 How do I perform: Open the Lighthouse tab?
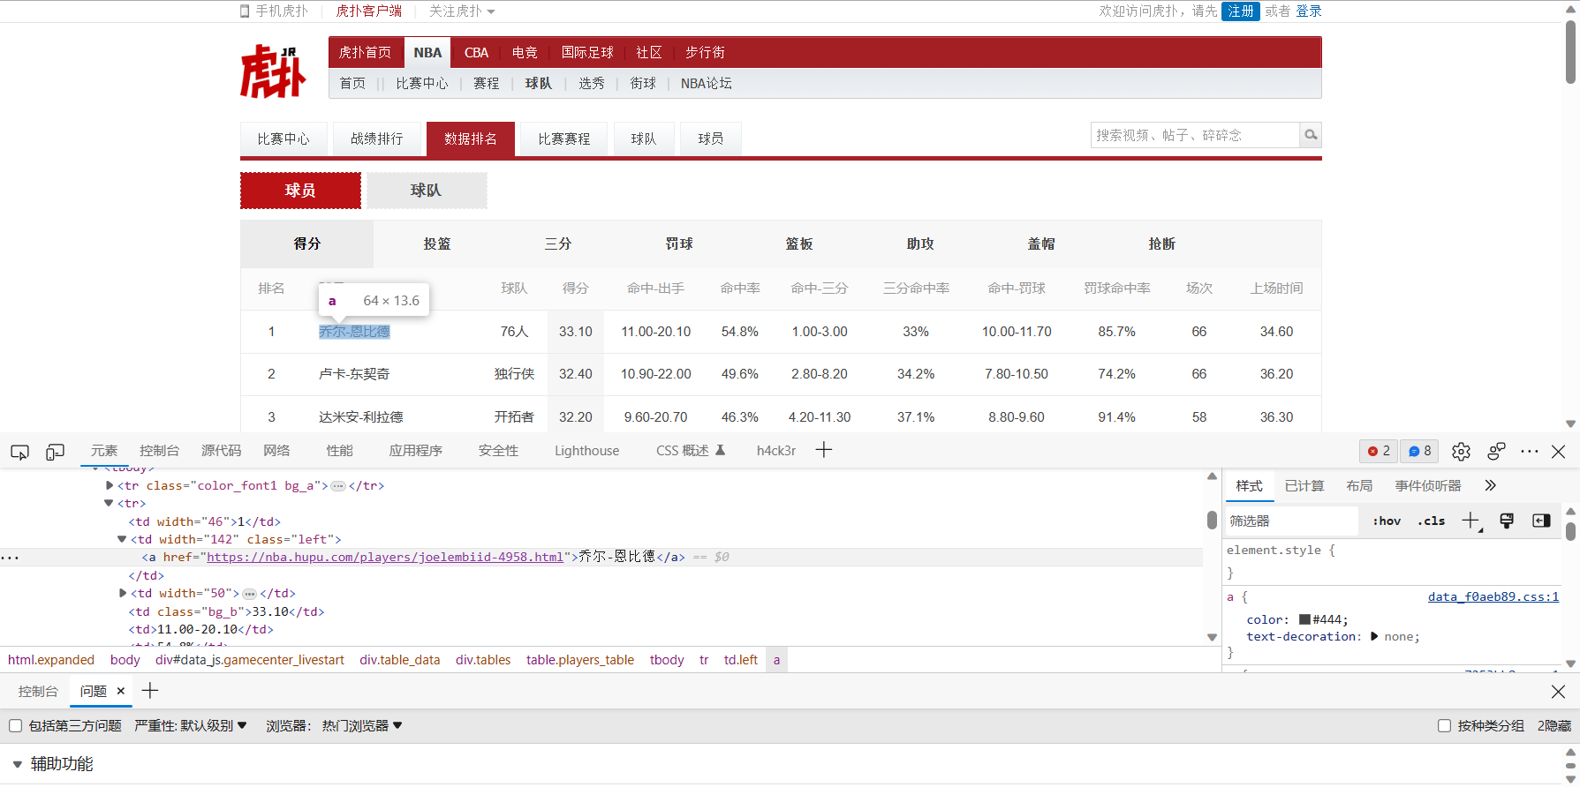click(x=586, y=451)
